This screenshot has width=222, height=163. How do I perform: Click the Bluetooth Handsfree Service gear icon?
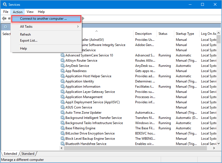62,144
